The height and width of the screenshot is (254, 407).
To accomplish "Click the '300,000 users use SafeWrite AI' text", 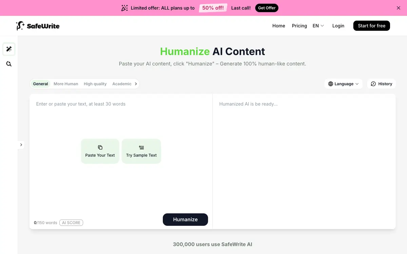I will coord(213,244).
